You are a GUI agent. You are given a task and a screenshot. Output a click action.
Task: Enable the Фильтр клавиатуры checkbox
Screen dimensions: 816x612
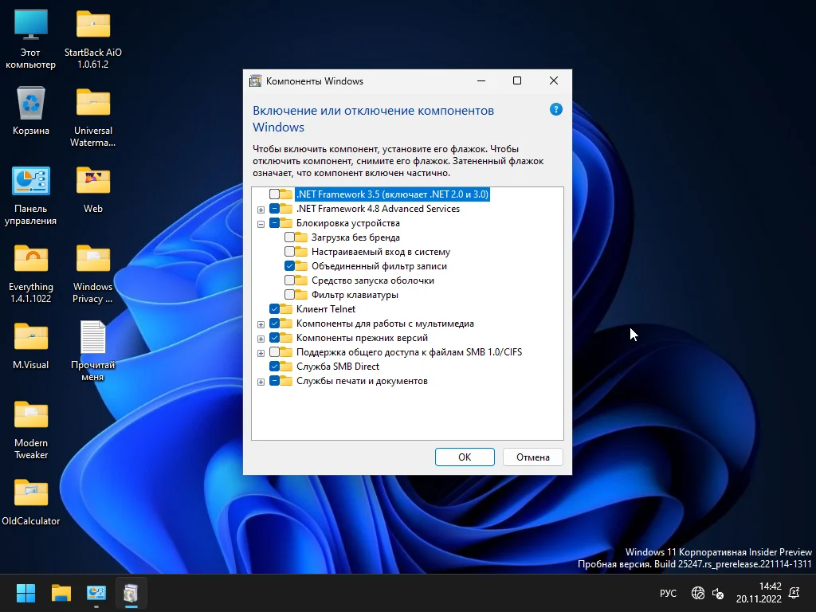point(290,295)
